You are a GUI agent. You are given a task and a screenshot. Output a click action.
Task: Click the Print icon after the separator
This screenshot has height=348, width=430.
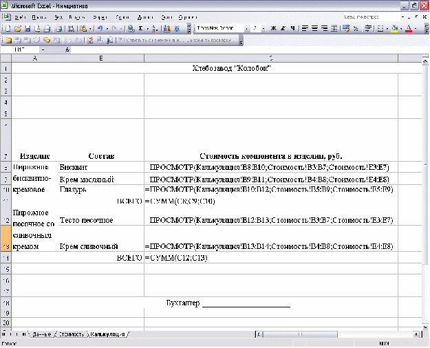58,28
